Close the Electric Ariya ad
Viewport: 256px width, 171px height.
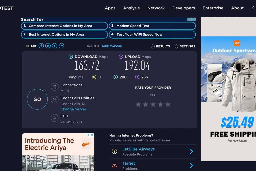(92, 135)
